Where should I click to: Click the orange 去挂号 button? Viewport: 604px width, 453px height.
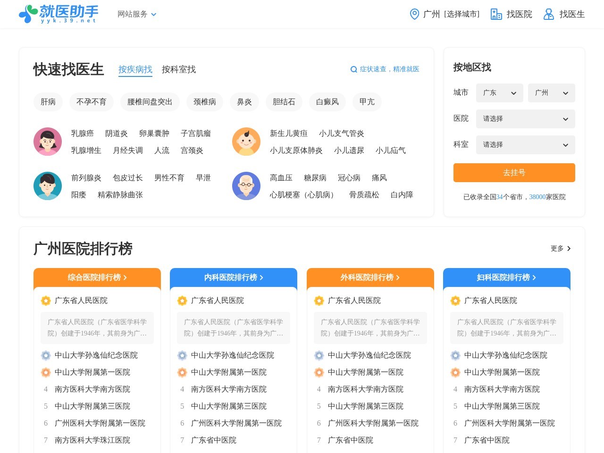pos(514,172)
